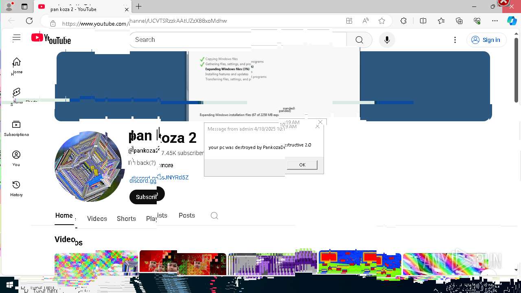Viewport: 521px width, 293px height.
Task: Open Edge tab actions menu
Action: point(24,7)
